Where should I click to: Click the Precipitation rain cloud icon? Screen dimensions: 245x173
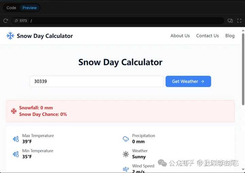pyautogui.click(x=126, y=139)
